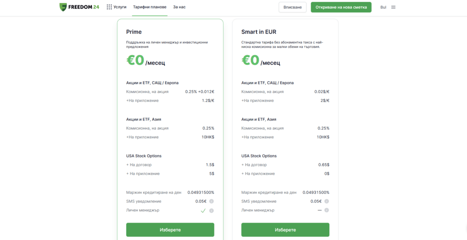The width and height of the screenshot is (467, 240).
Task: Go to the За нас page
Action: 179,7
